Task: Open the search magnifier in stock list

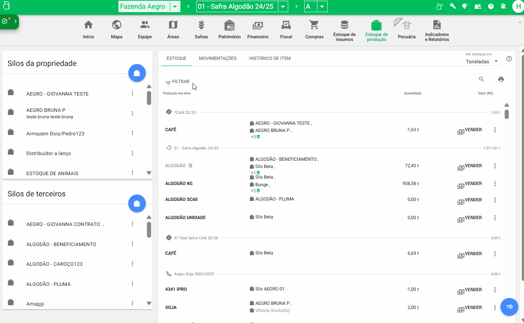Action: [481, 79]
